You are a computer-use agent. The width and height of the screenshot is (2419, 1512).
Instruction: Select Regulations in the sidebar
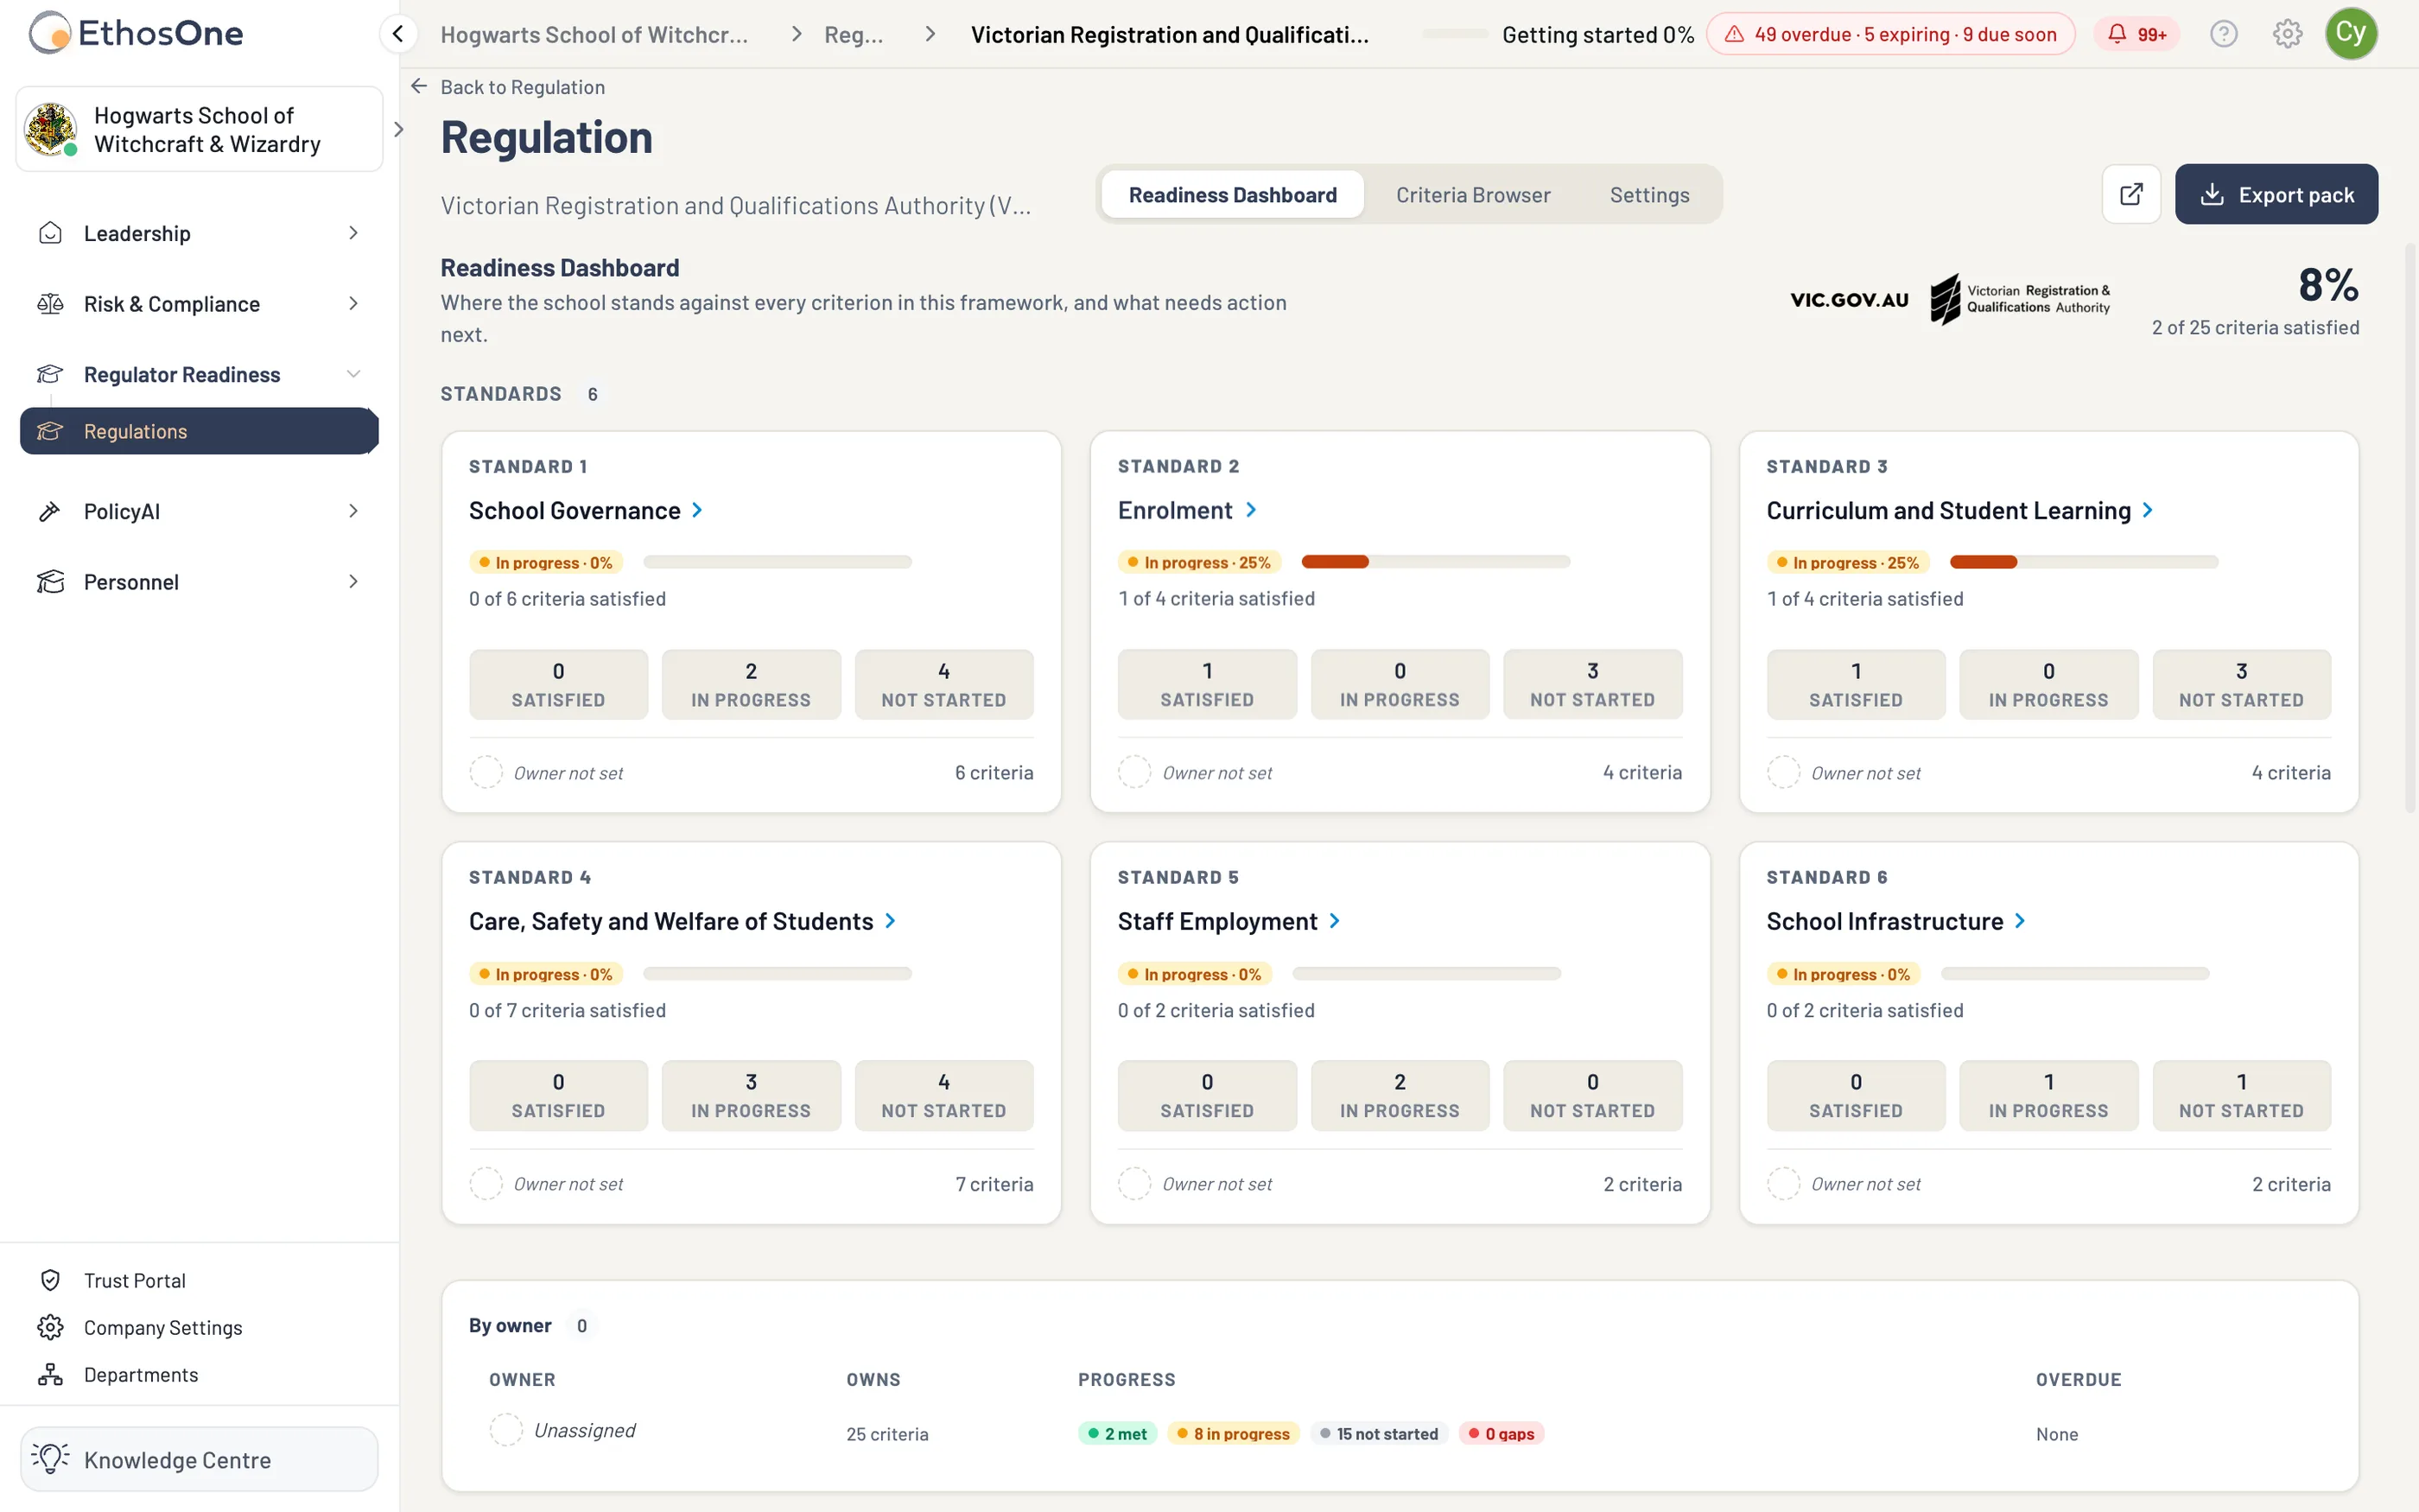pyautogui.click(x=199, y=431)
